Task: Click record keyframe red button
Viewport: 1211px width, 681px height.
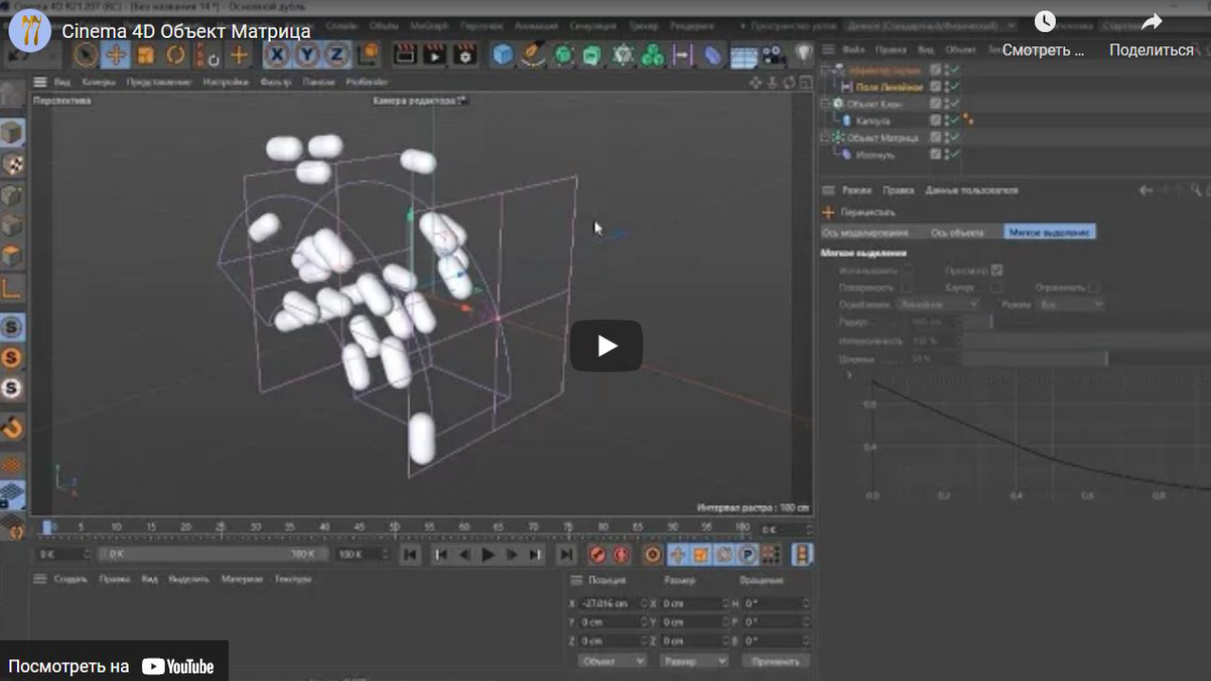Action: [x=597, y=555]
